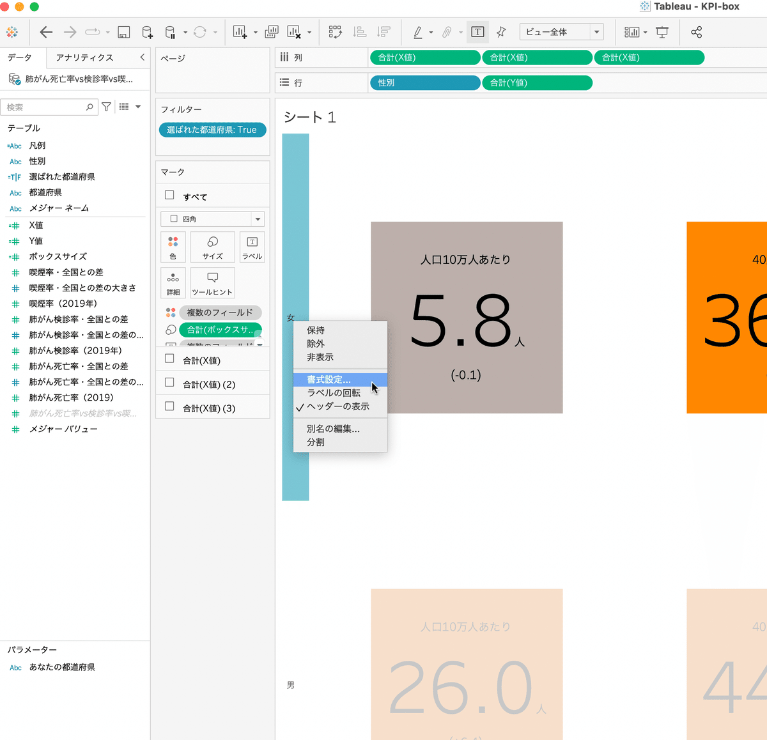Toggle ヘッダーの表示 in the context menu
This screenshot has height=740, width=767.
click(340, 406)
